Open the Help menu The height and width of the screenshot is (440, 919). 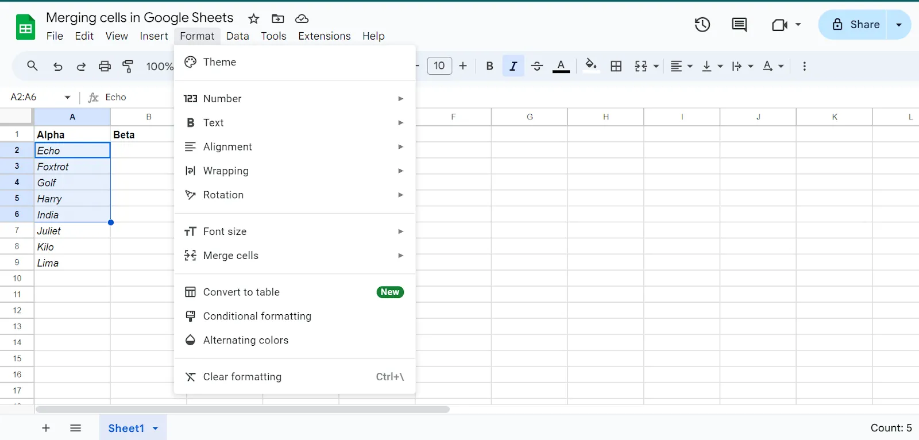point(373,36)
